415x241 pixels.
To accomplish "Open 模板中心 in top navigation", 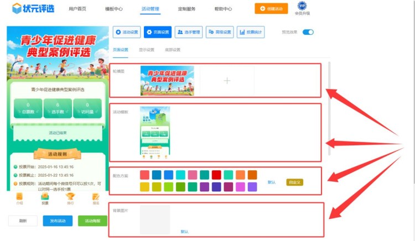I will (114, 9).
